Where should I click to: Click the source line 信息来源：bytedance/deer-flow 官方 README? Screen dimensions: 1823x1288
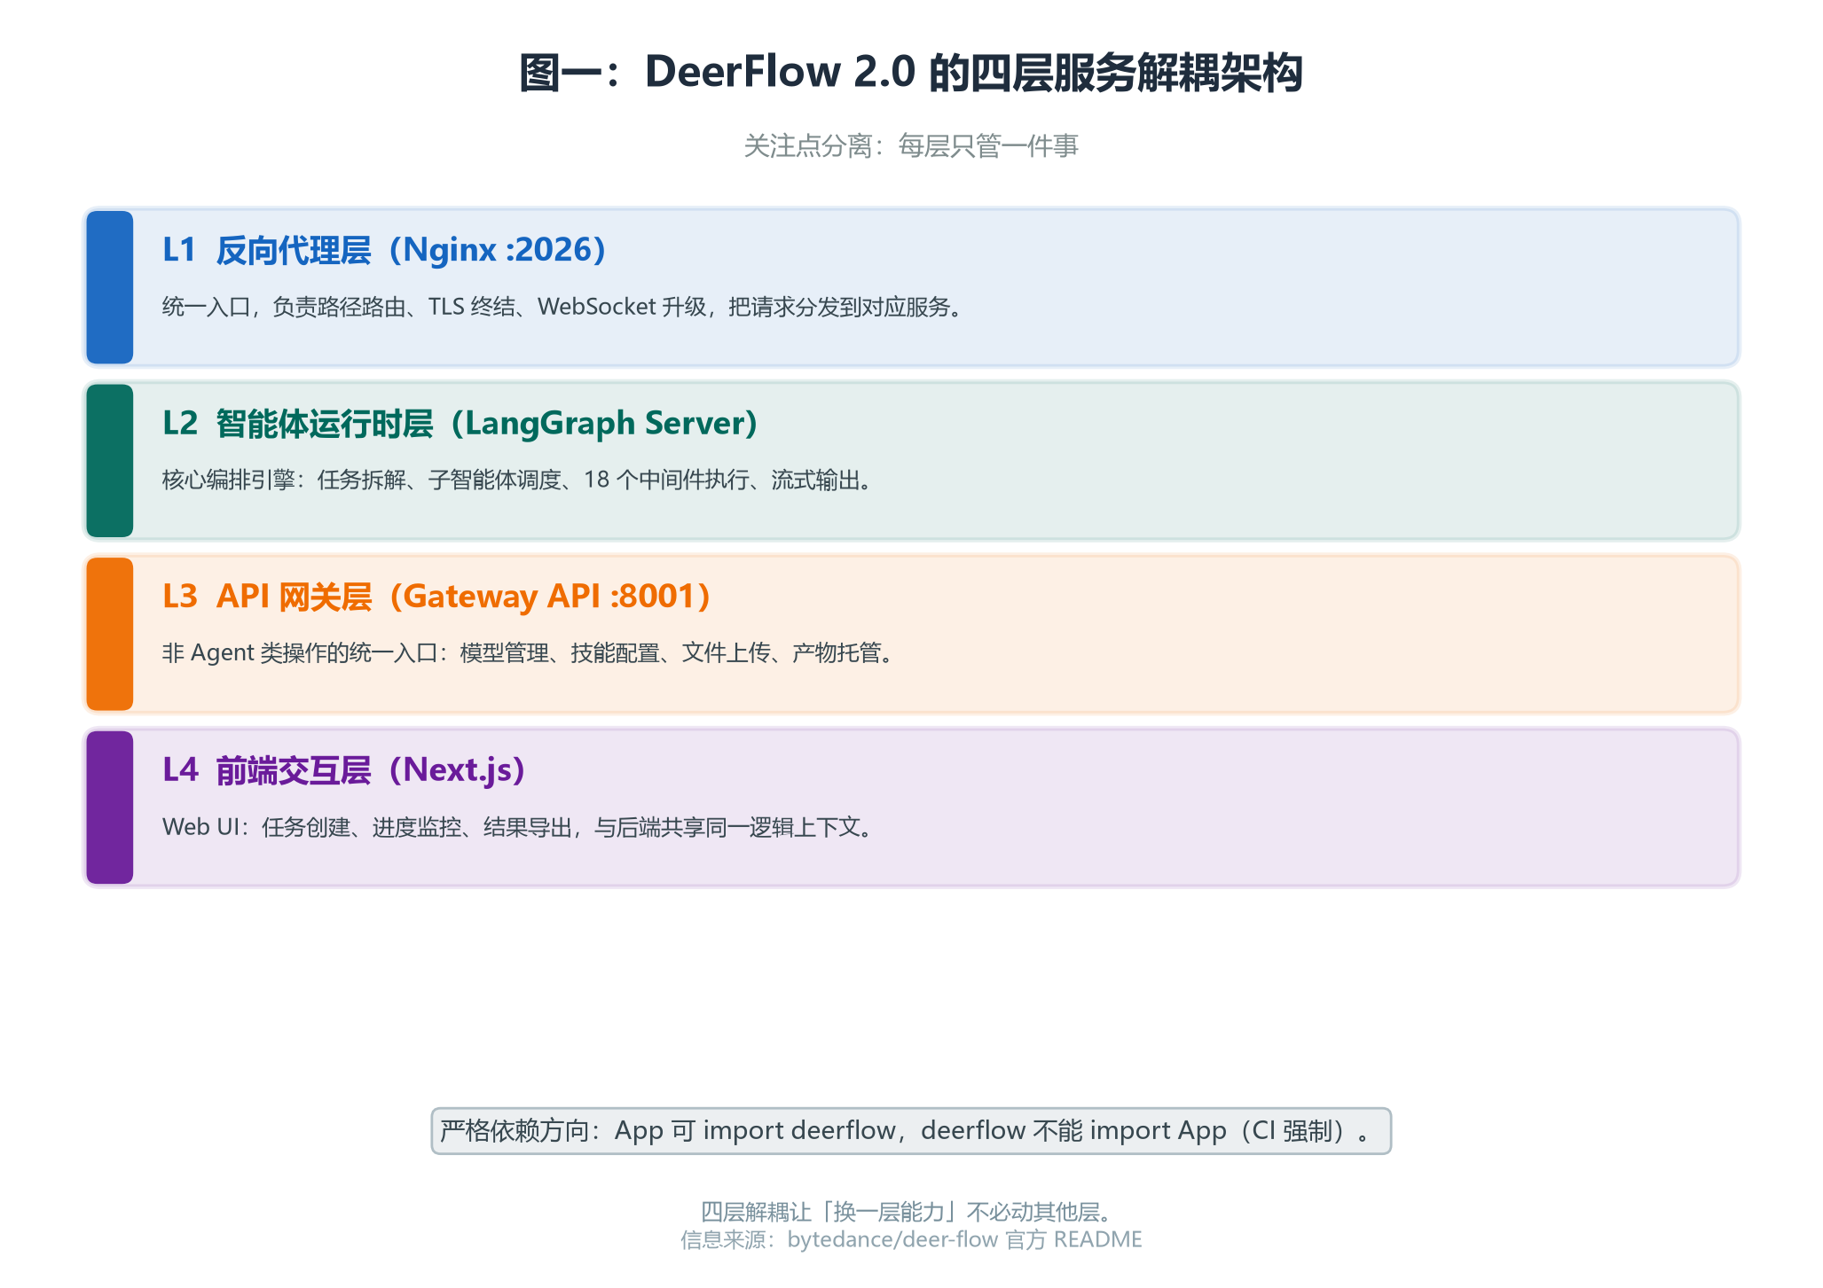click(911, 1239)
